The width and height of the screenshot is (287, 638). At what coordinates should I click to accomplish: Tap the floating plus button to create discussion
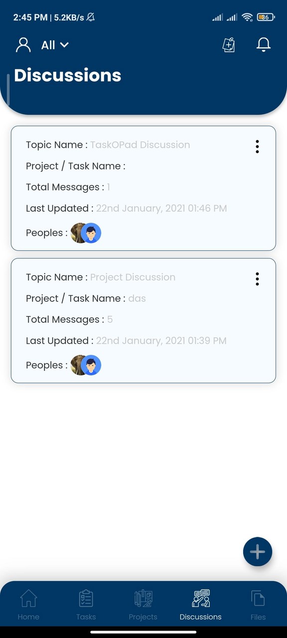coord(257,552)
